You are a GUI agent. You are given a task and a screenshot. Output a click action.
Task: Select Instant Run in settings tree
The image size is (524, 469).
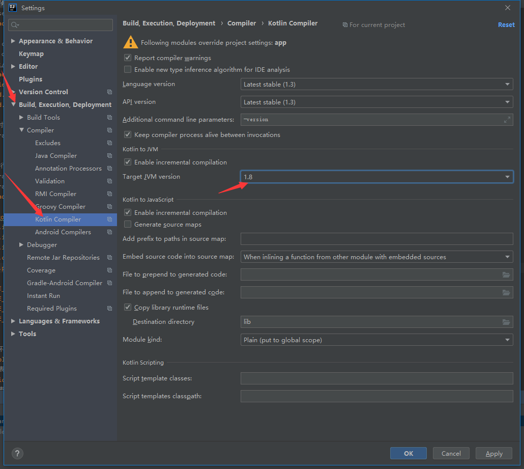click(x=43, y=296)
